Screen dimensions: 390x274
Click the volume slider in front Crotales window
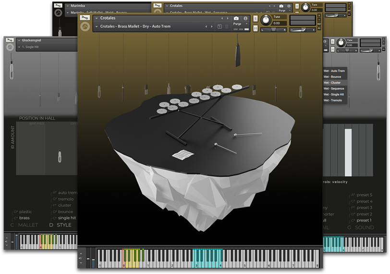click(303, 30)
